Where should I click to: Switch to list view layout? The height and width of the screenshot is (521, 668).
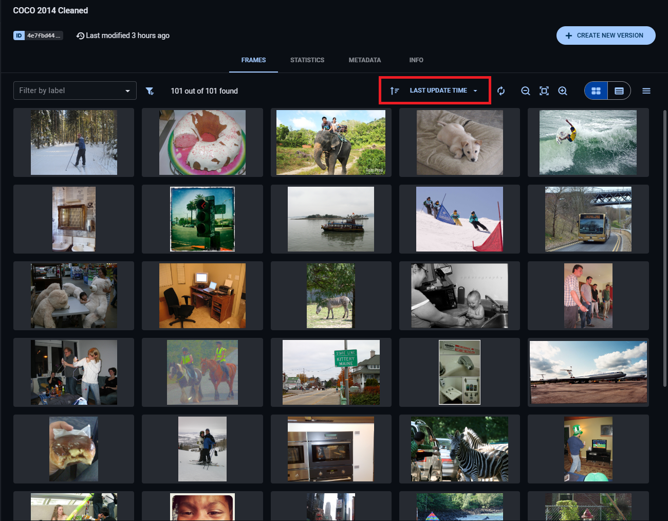(619, 91)
